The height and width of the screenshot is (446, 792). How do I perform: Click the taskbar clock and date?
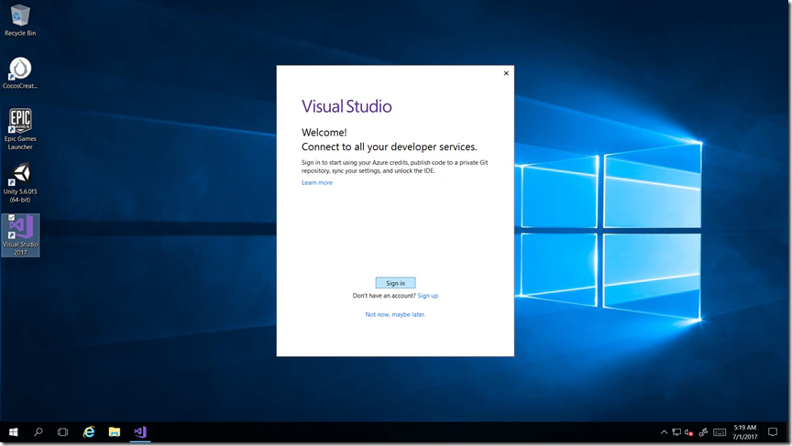pyautogui.click(x=744, y=431)
